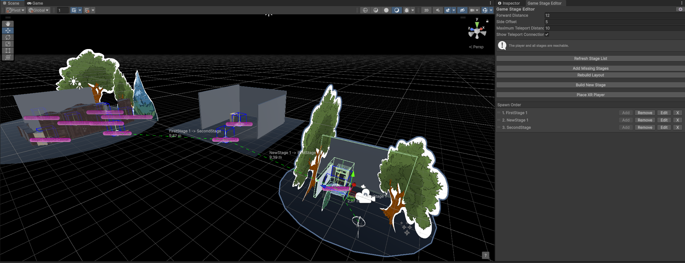This screenshot has width=685, height=263.
Task: Click the scene help question mark
Action: coord(485,255)
